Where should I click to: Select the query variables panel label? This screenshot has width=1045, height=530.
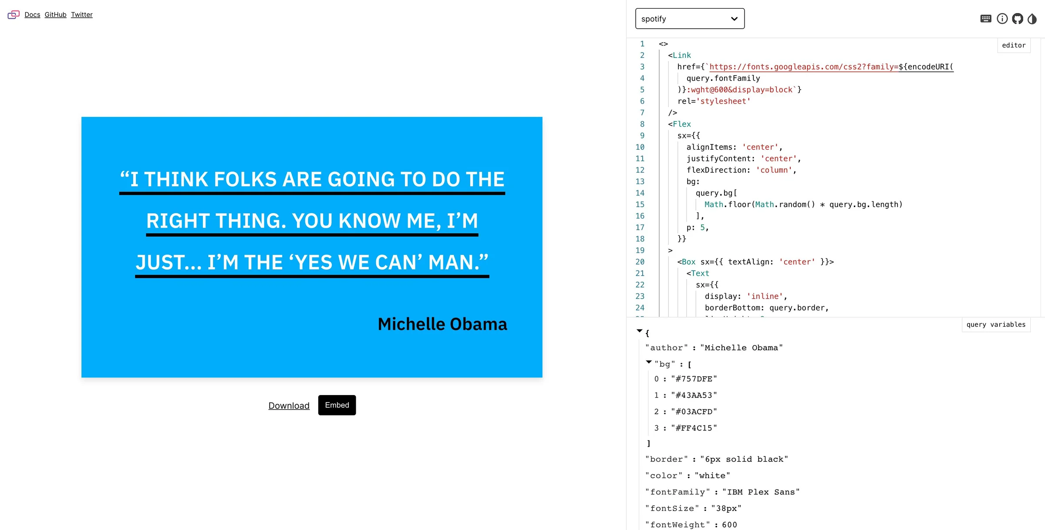click(x=996, y=325)
